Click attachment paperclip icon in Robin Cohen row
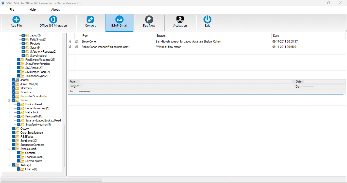 (x=70, y=47)
